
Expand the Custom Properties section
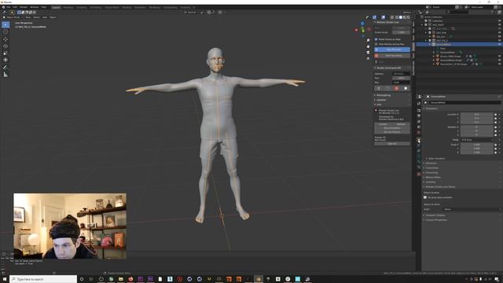pyautogui.click(x=436, y=220)
